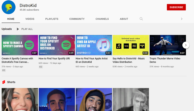The image size is (194, 111).
Task: Click the Uploads section heading
Action: pyautogui.click(x=7, y=29)
